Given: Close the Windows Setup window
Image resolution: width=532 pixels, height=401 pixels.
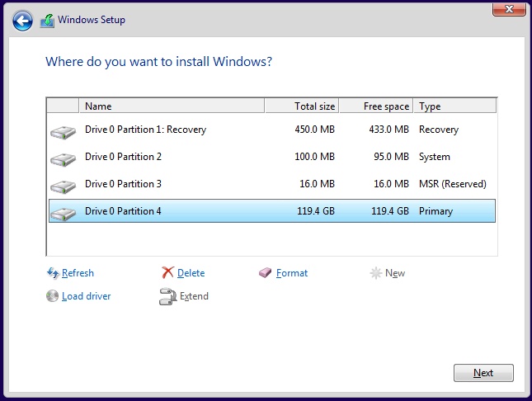Looking at the screenshot, I should 509,9.
